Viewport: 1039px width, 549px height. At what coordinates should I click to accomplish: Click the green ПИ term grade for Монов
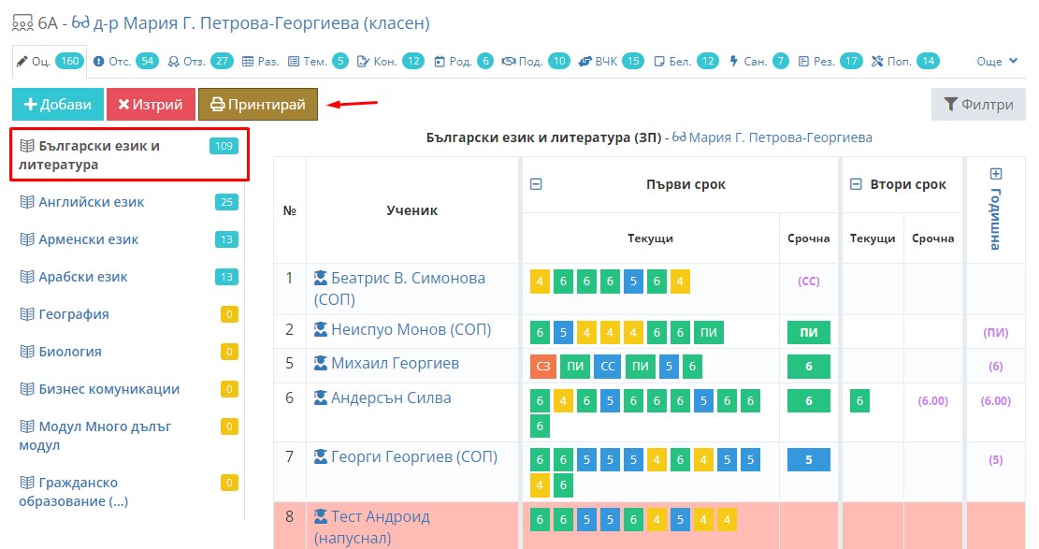(808, 333)
